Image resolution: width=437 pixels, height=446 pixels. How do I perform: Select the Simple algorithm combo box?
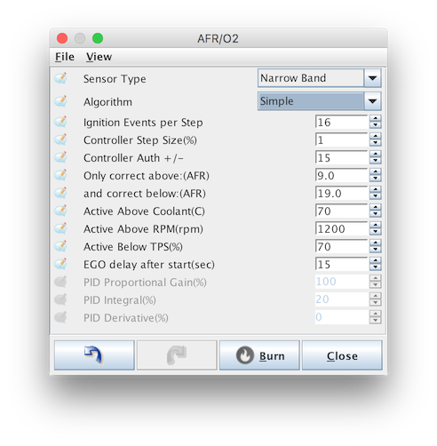(x=320, y=101)
